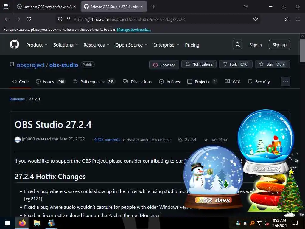305x229 pixels.
Task: Expand the Enterprise dropdown menu
Action: 166,45
